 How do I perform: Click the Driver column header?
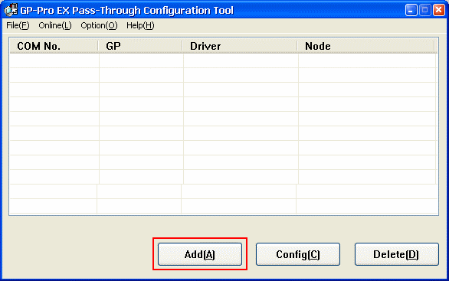[x=240, y=46]
